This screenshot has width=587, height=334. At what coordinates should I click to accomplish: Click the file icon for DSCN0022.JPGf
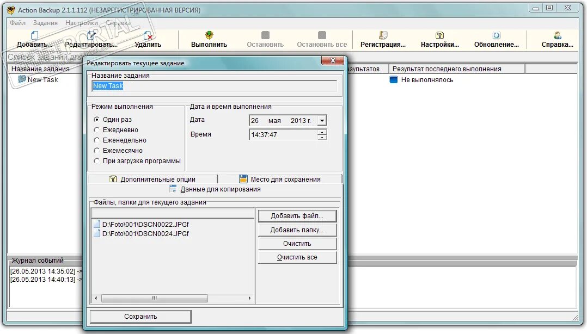pos(97,225)
